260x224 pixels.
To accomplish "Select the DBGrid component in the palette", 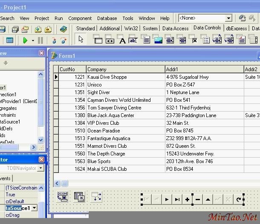I will [98, 40].
